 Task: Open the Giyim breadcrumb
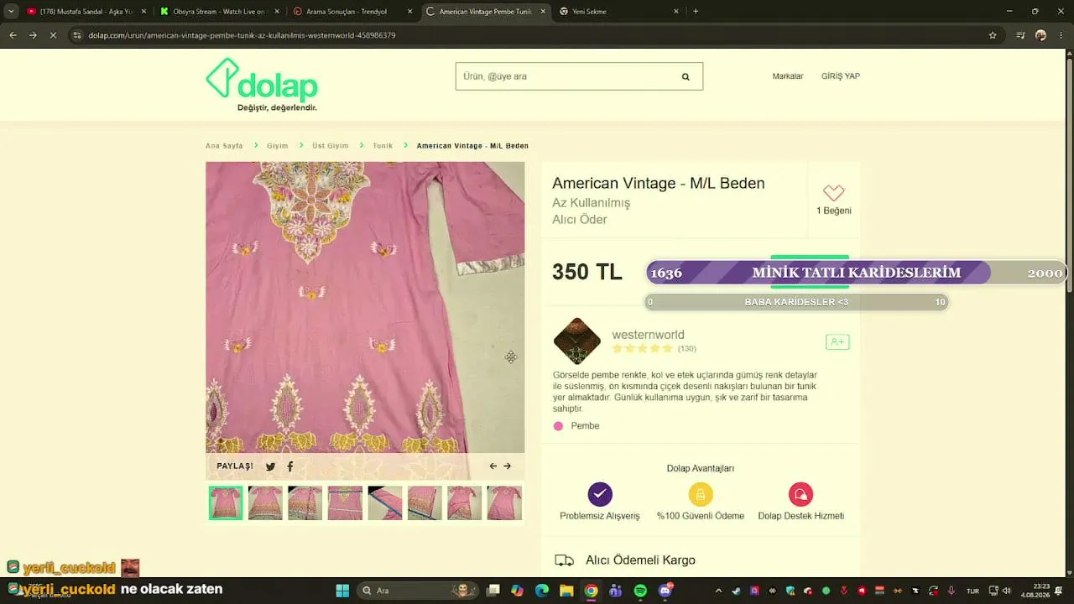pyautogui.click(x=277, y=146)
